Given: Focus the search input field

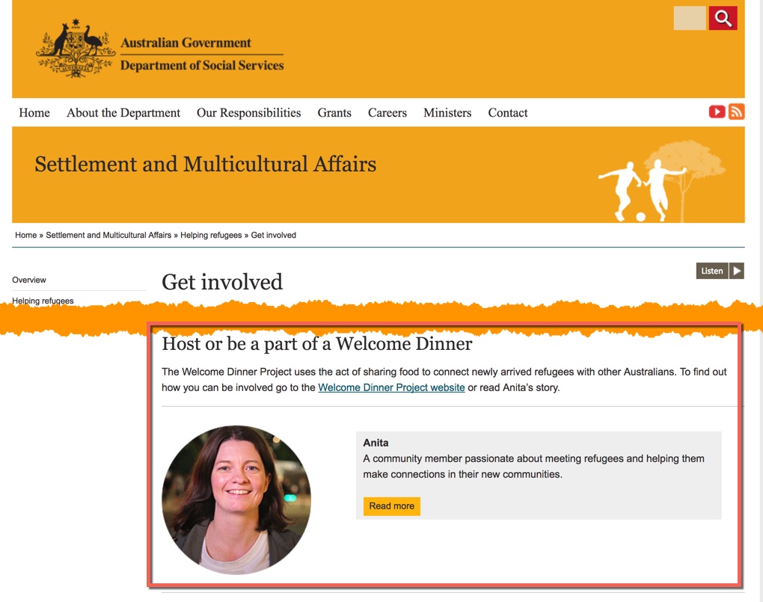Looking at the screenshot, I should pos(690,18).
